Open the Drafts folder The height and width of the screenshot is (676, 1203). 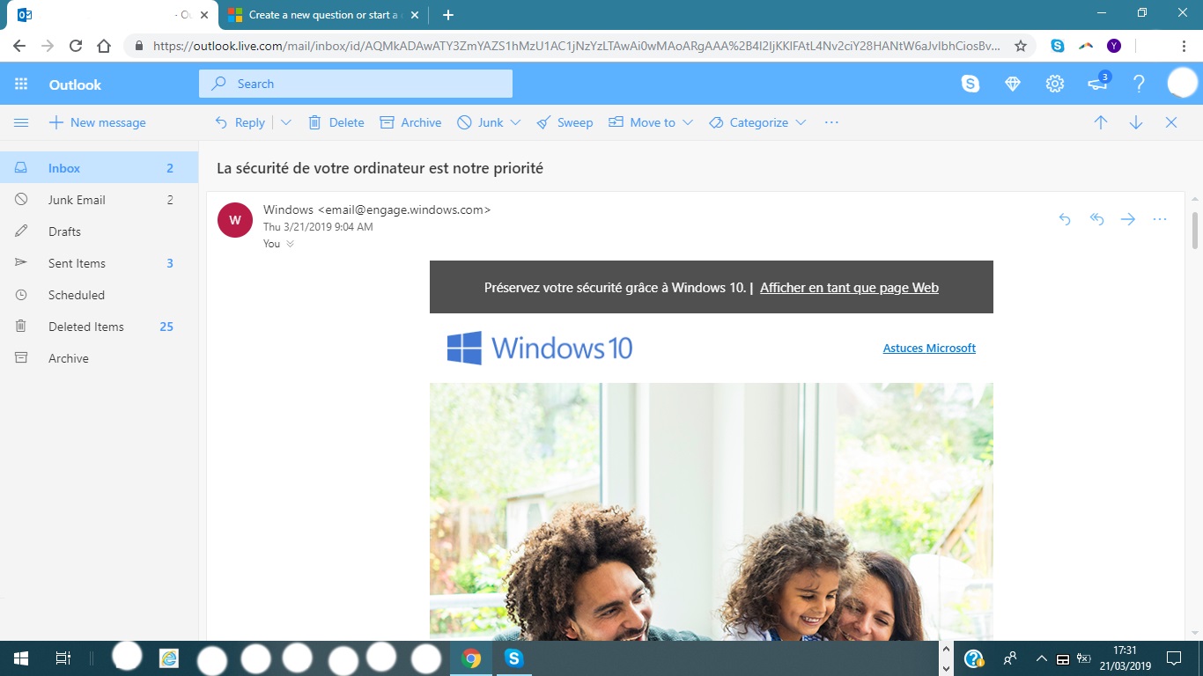click(x=99, y=231)
